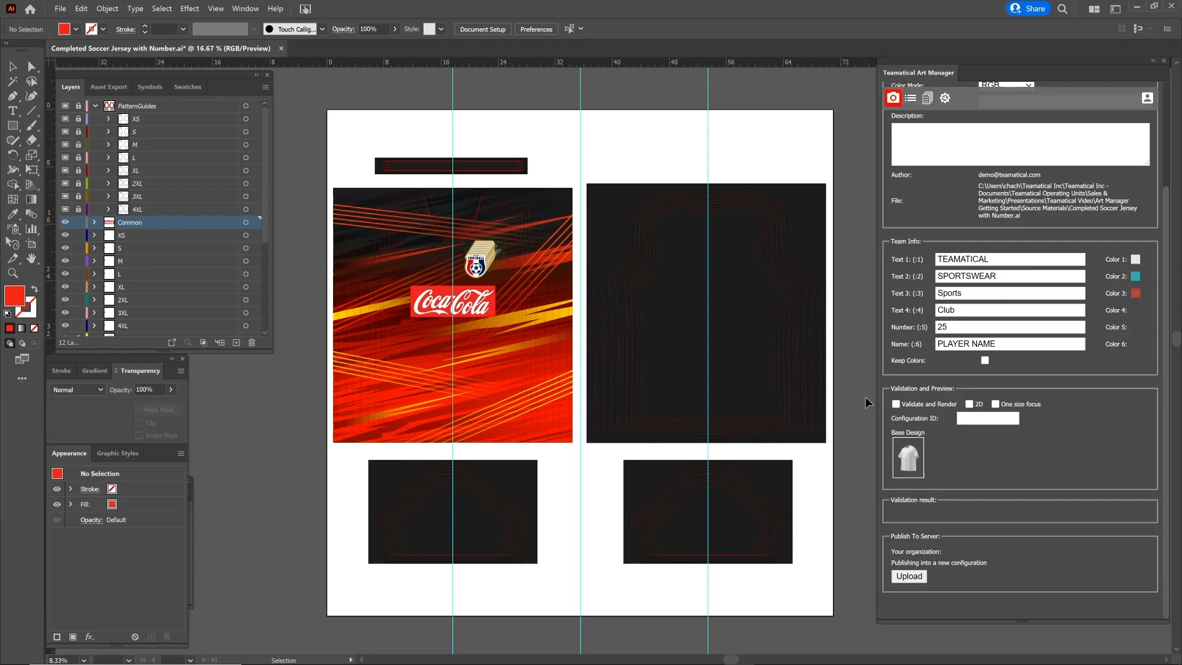Select the Magic Wand tool
1182x665 pixels.
pyautogui.click(x=12, y=81)
